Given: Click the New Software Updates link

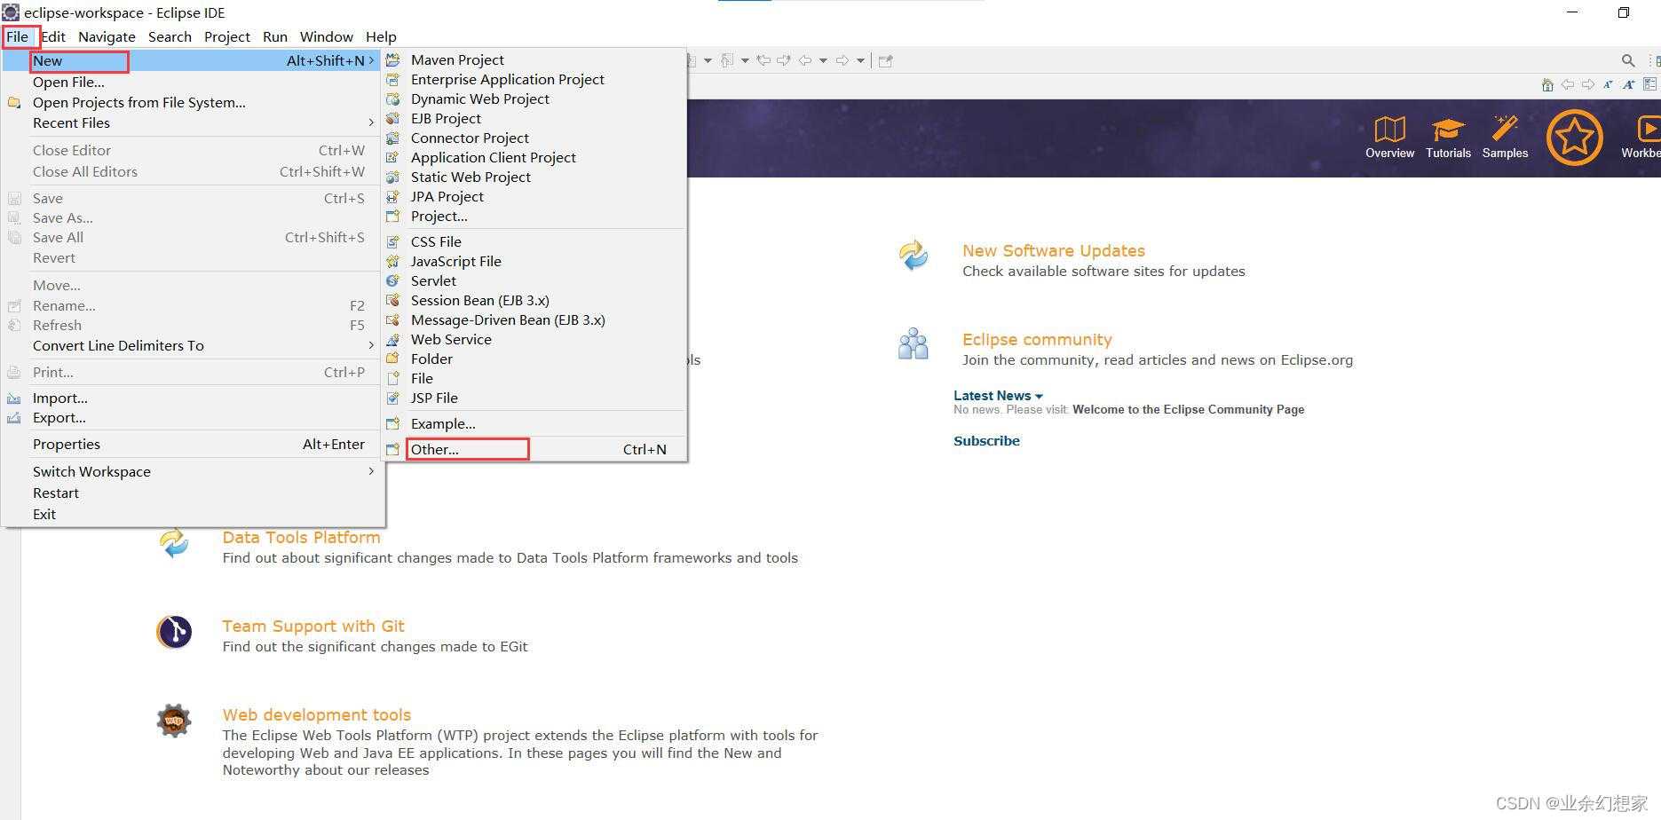Looking at the screenshot, I should 1054,250.
